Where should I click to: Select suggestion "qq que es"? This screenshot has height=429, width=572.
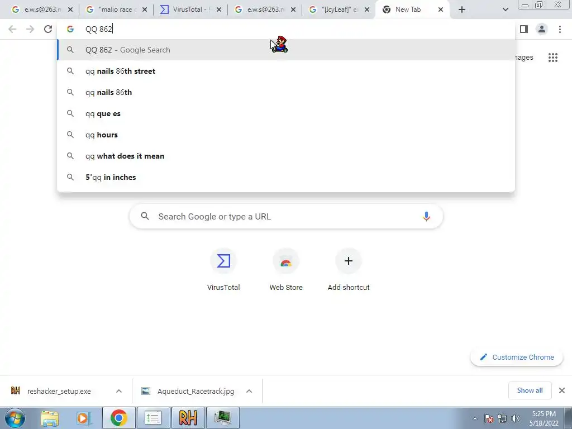[286, 113]
